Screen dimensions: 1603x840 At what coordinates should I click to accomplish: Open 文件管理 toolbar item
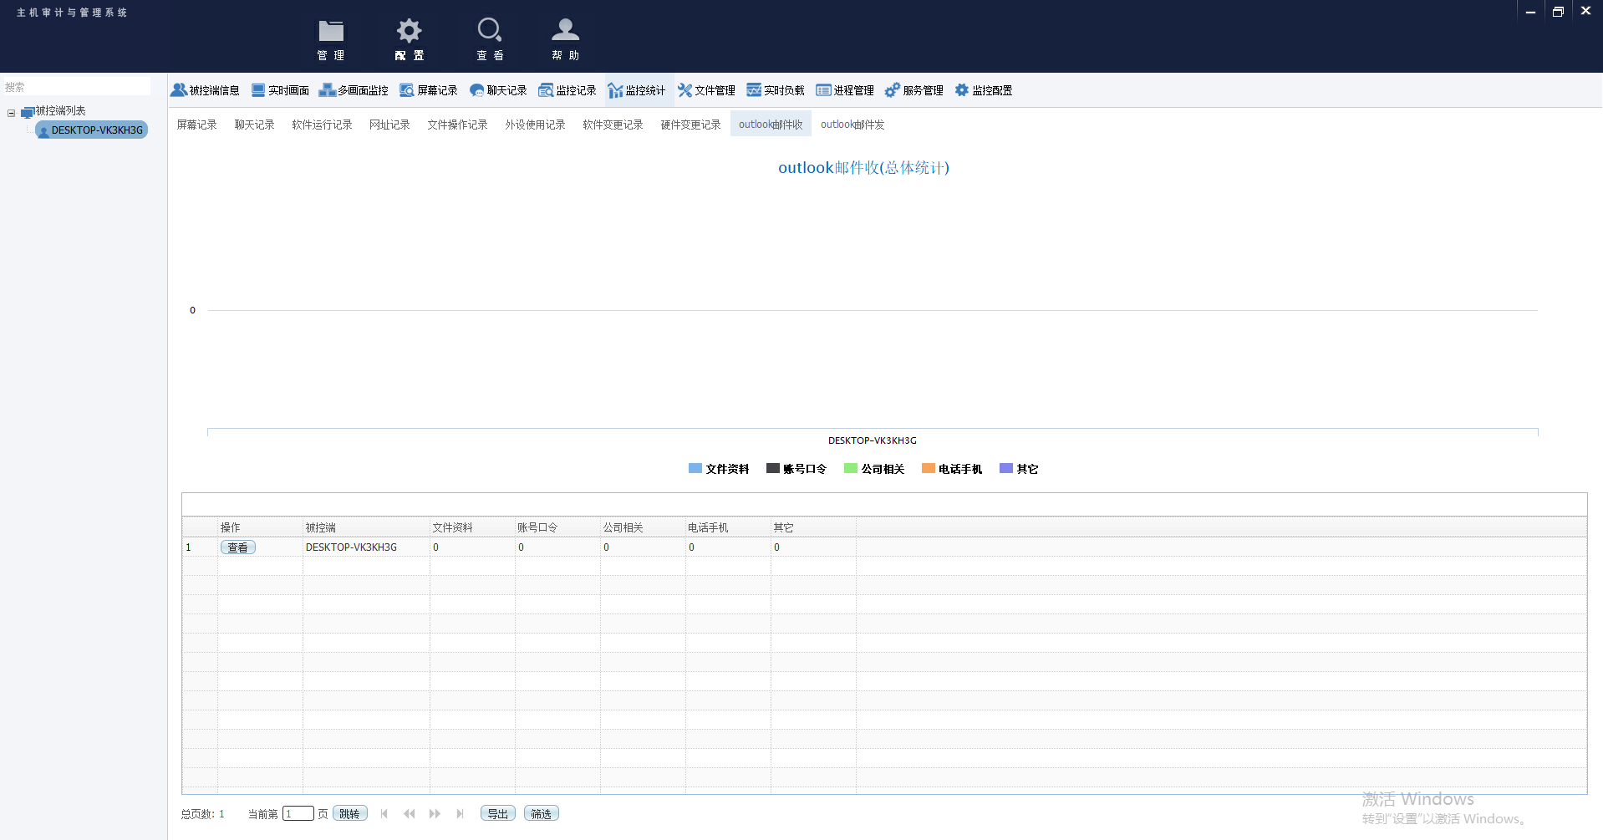click(706, 90)
